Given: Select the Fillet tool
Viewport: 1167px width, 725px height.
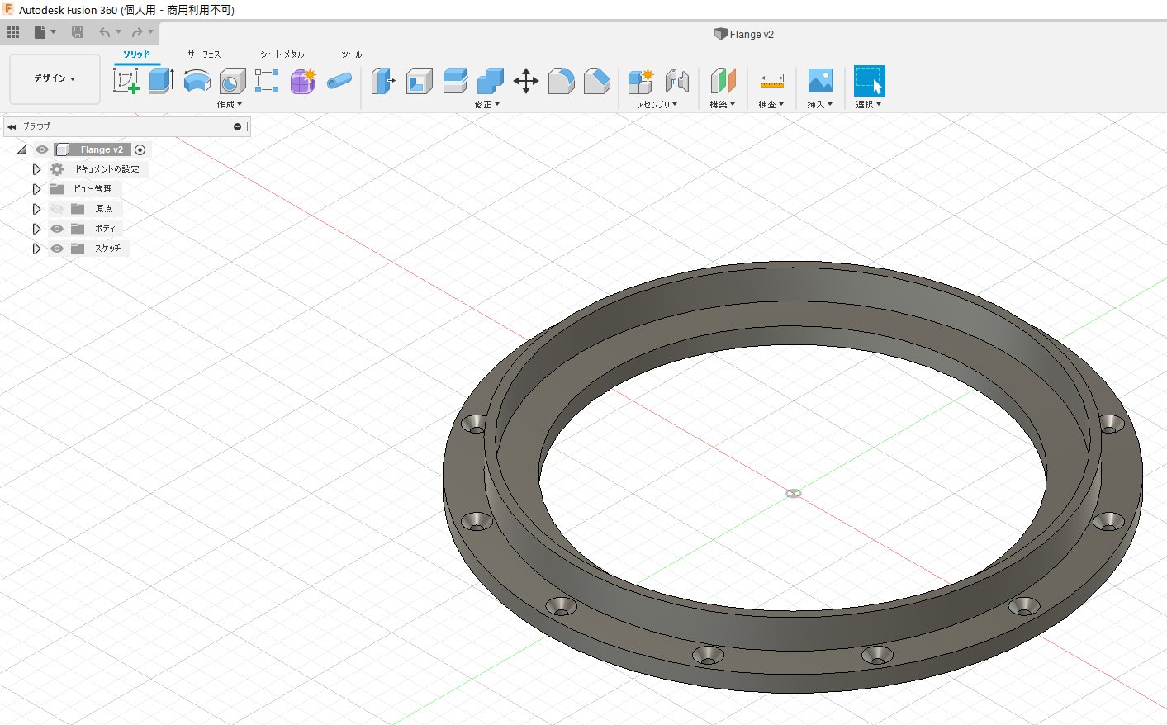Looking at the screenshot, I should click(561, 81).
